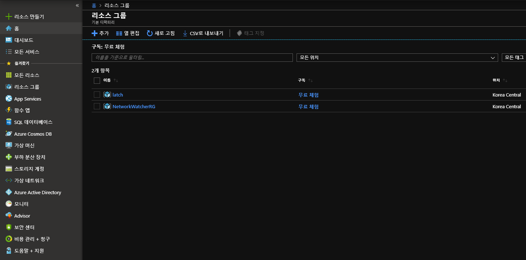Go to 홈 in the breadcrumb
Viewport: 526px width, 260px height.
[x=94, y=5]
